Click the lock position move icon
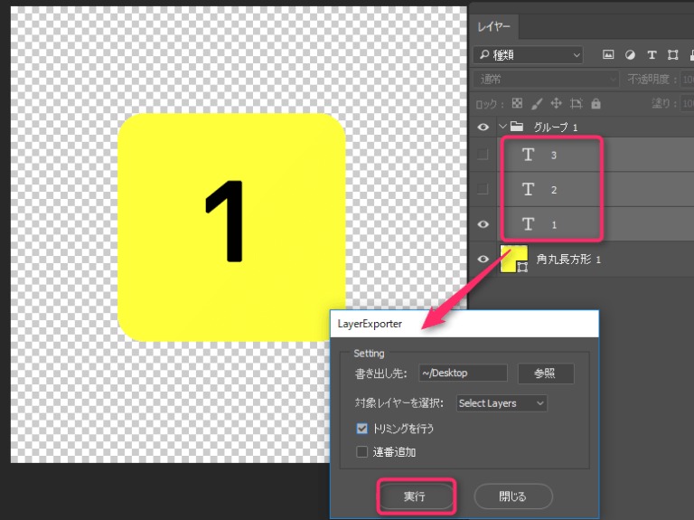The image size is (694, 520). tap(557, 103)
